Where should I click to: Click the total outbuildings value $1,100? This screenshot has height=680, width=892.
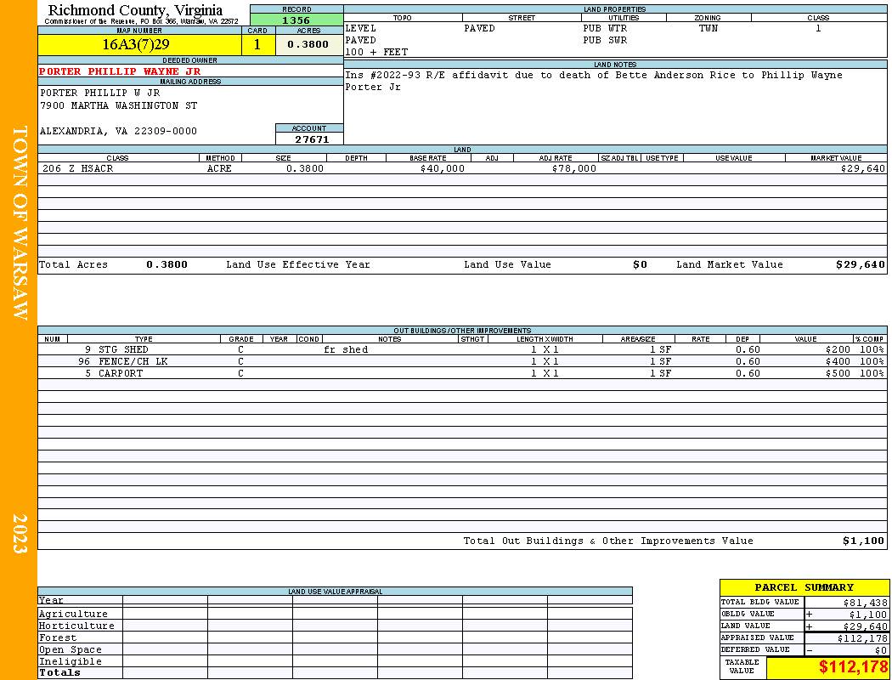(863, 541)
